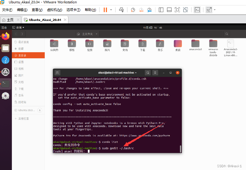Close the Ubuntu_Akaxi_20.04 tab

65,20
